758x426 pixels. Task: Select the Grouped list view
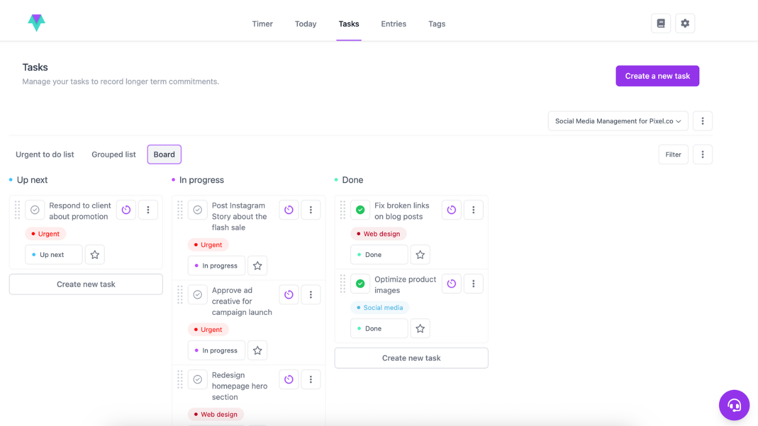click(113, 154)
